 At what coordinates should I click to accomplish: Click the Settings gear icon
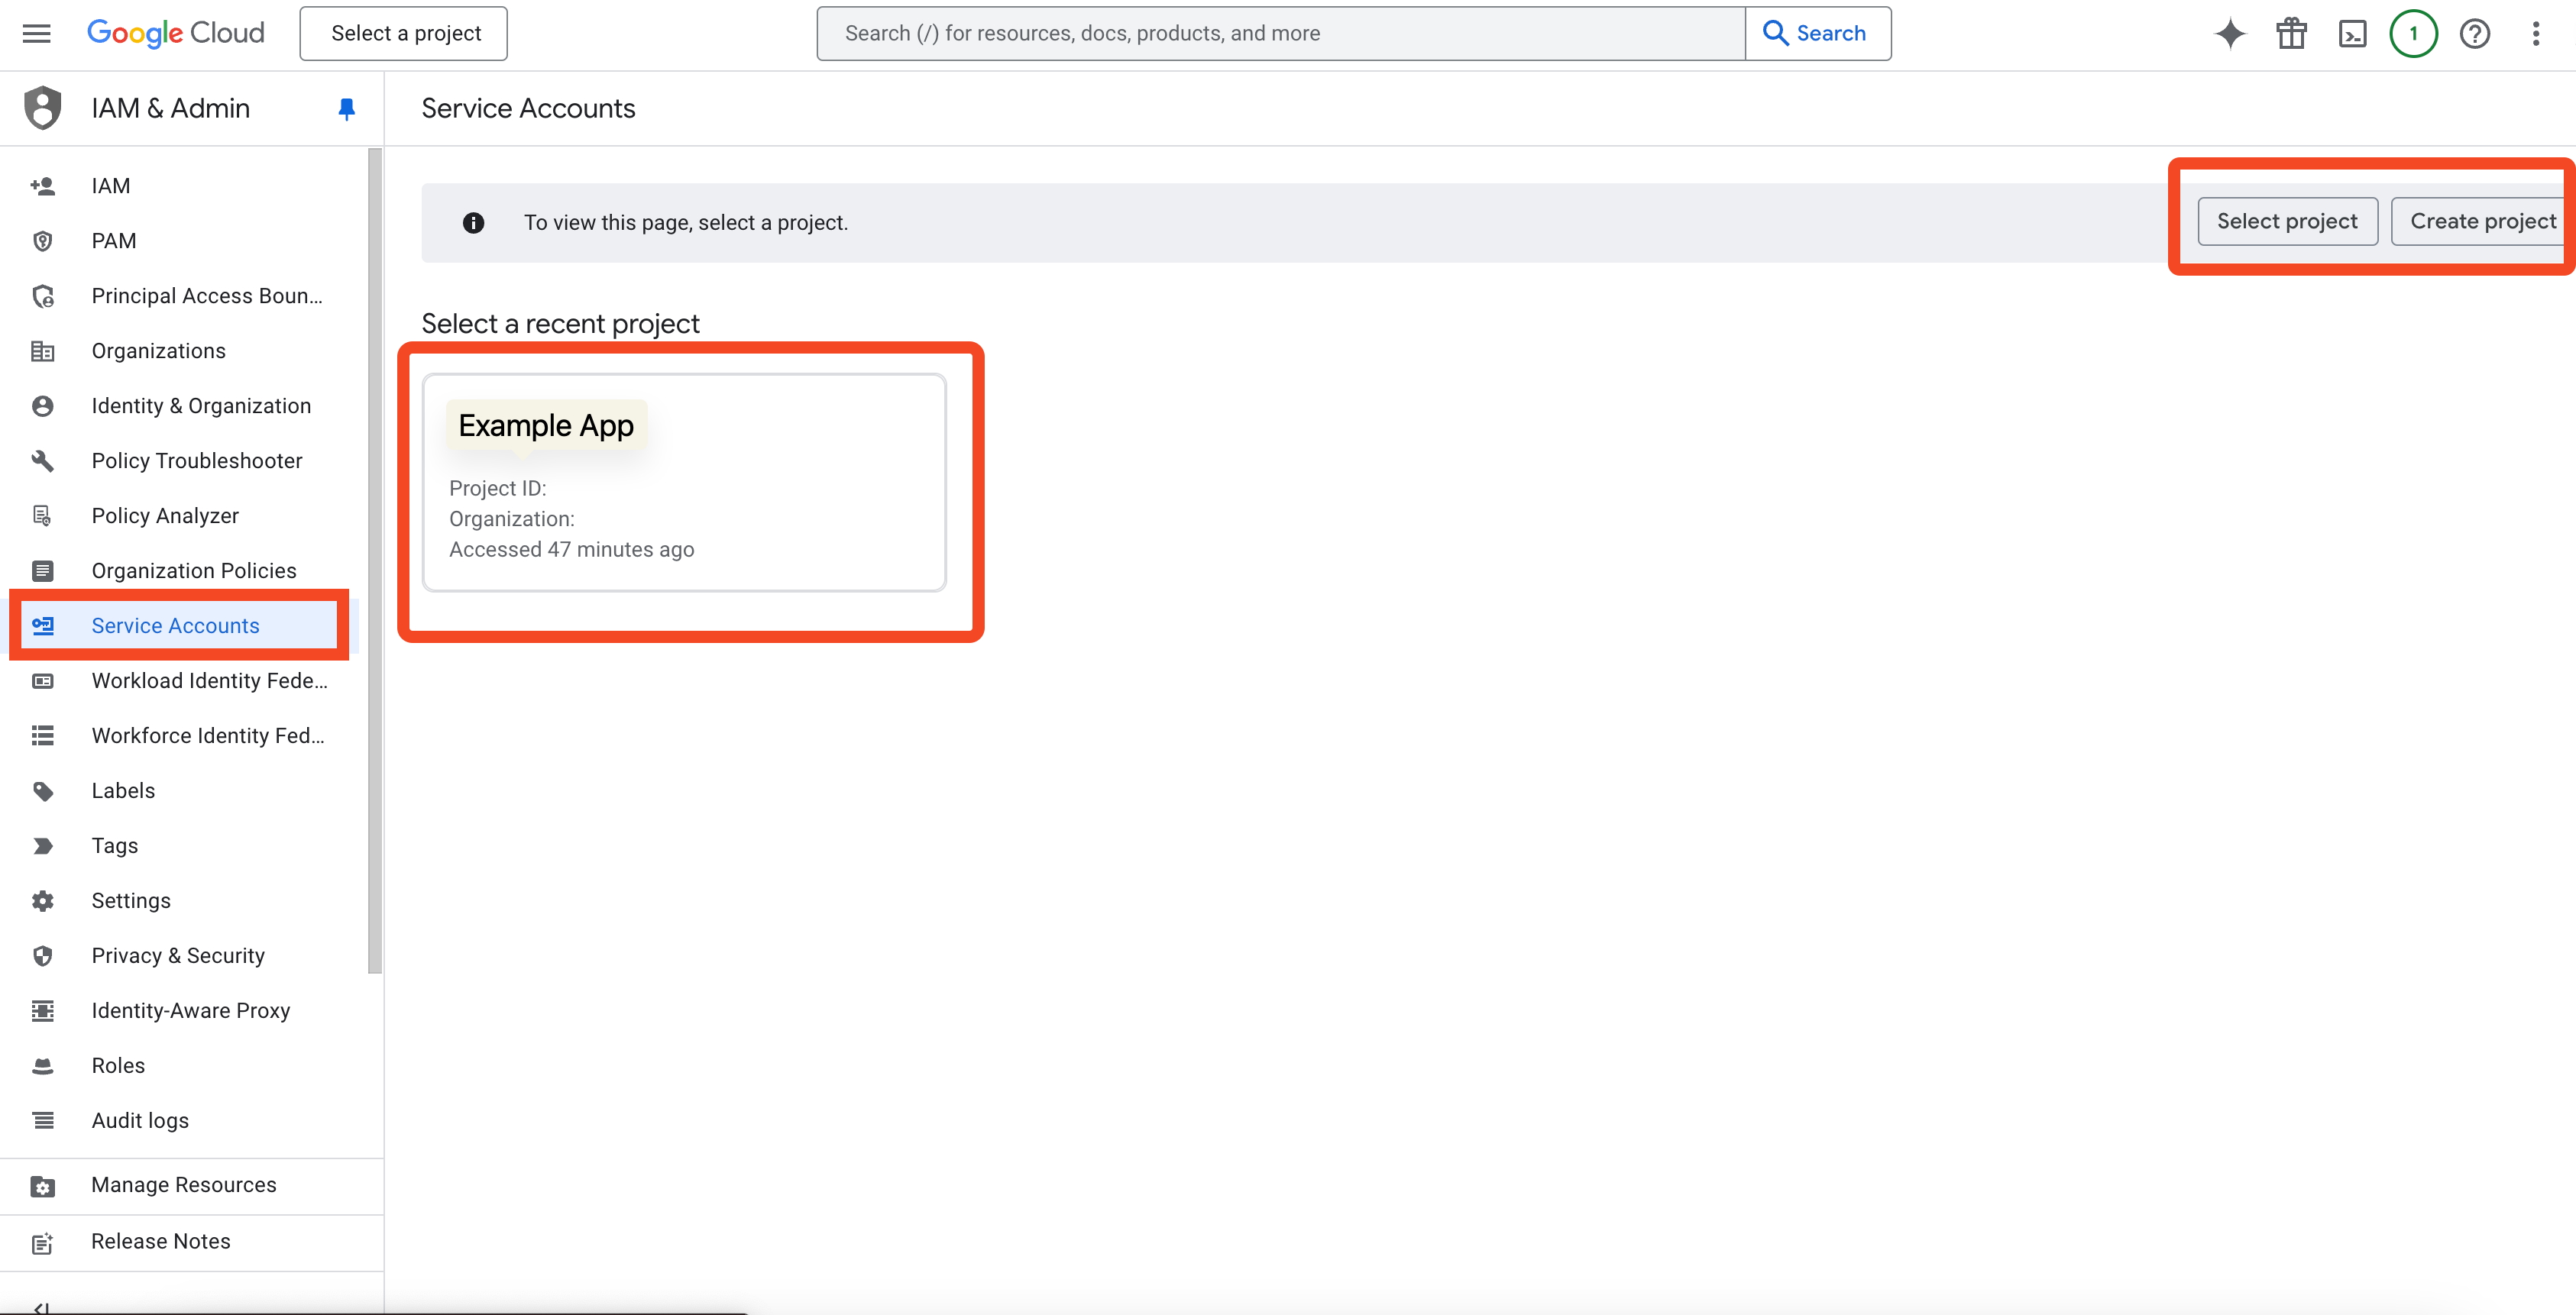pyautogui.click(x=42, y=900)
